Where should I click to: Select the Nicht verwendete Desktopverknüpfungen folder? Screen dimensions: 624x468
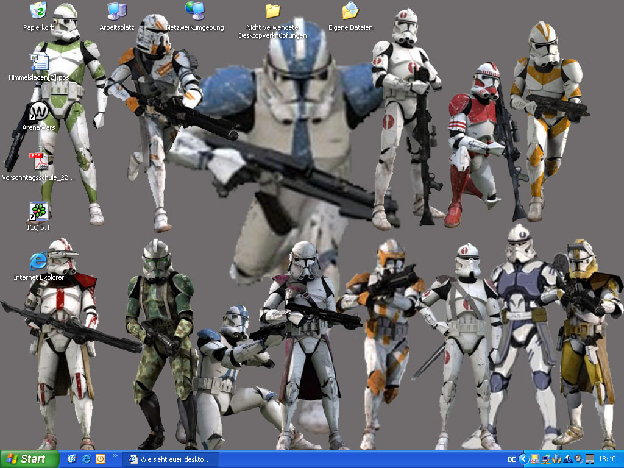point(272,11)
